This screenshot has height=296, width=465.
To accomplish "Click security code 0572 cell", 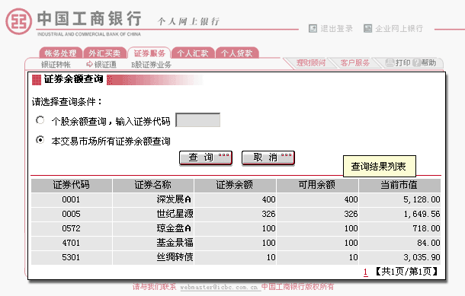I will tap(72, 228).
